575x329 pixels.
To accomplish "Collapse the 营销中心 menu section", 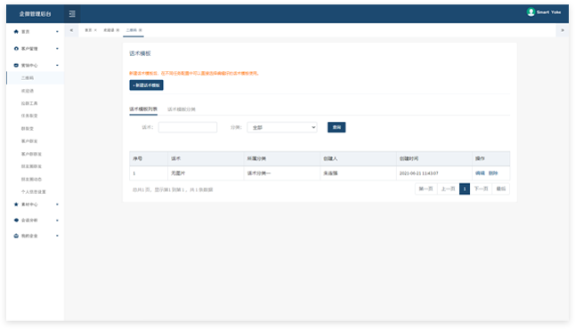I will [57, 65].
